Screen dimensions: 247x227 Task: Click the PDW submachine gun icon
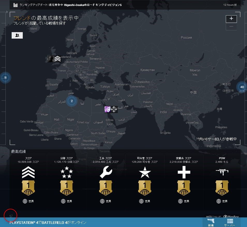pyautogui.click(x=222, y=172)
